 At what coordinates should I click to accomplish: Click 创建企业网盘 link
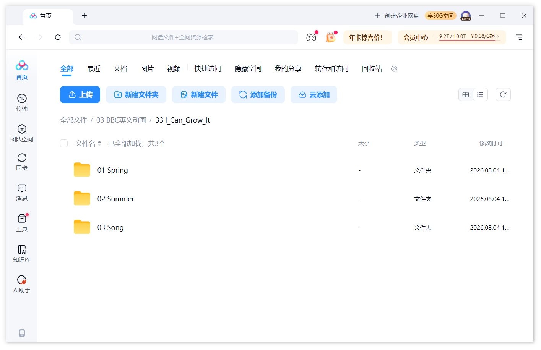point(397,16)
